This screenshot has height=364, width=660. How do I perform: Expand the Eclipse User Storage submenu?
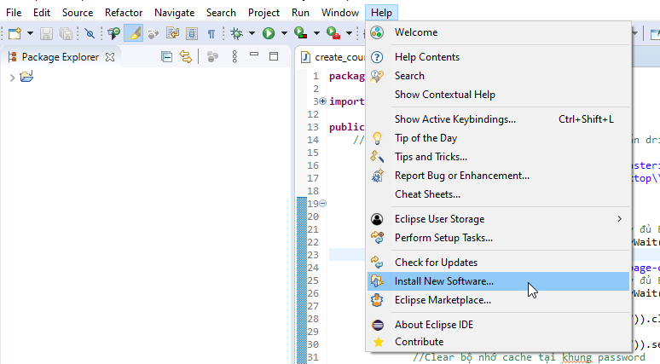(x=498, y=219)
